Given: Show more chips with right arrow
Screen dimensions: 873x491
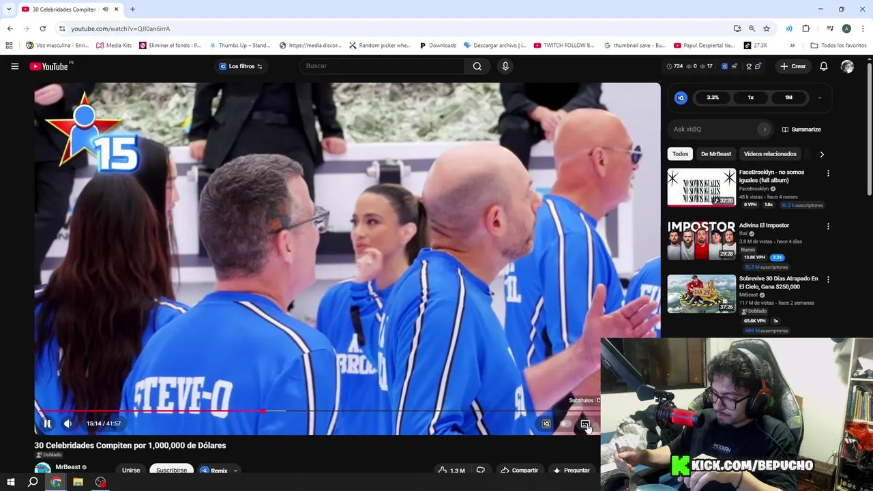Looking at the screenshot, I should click(822, 154).
